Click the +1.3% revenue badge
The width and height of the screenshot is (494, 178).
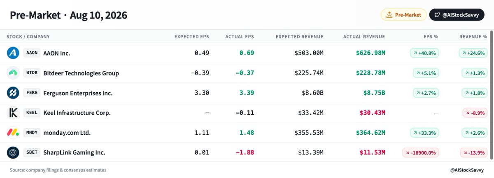pyautogui.click(x=474, y=73)
